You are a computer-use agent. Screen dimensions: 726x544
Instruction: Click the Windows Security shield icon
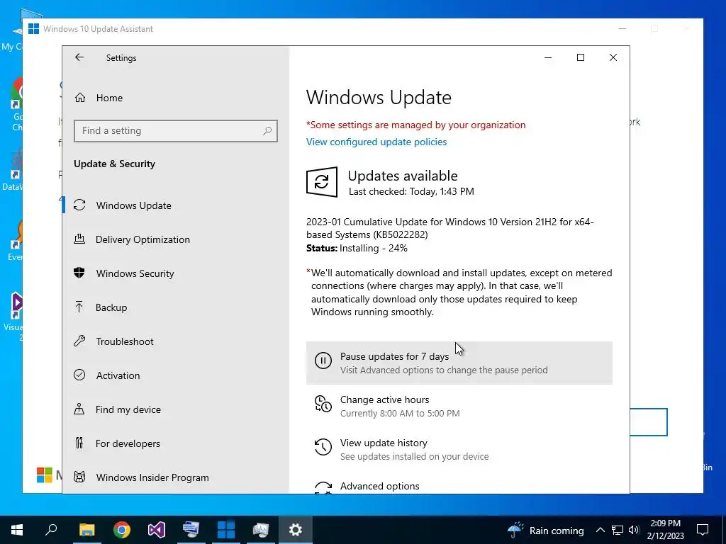click(79, 273)
